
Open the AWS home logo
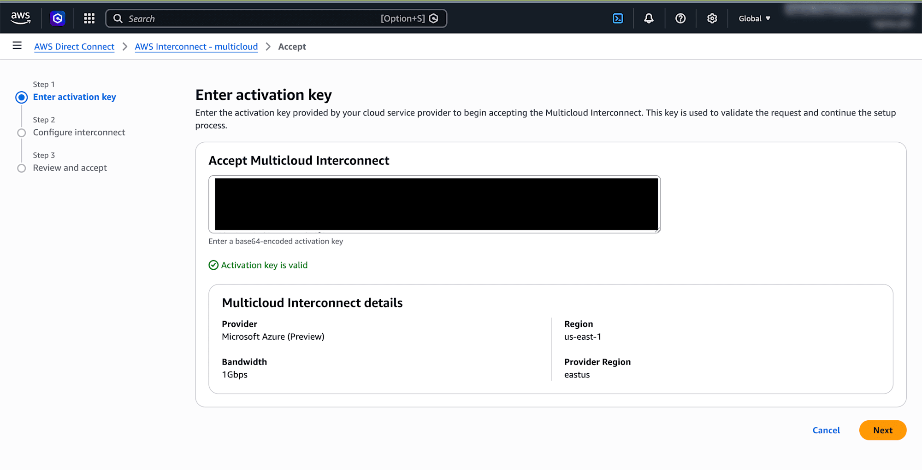[x=21, y=18]
